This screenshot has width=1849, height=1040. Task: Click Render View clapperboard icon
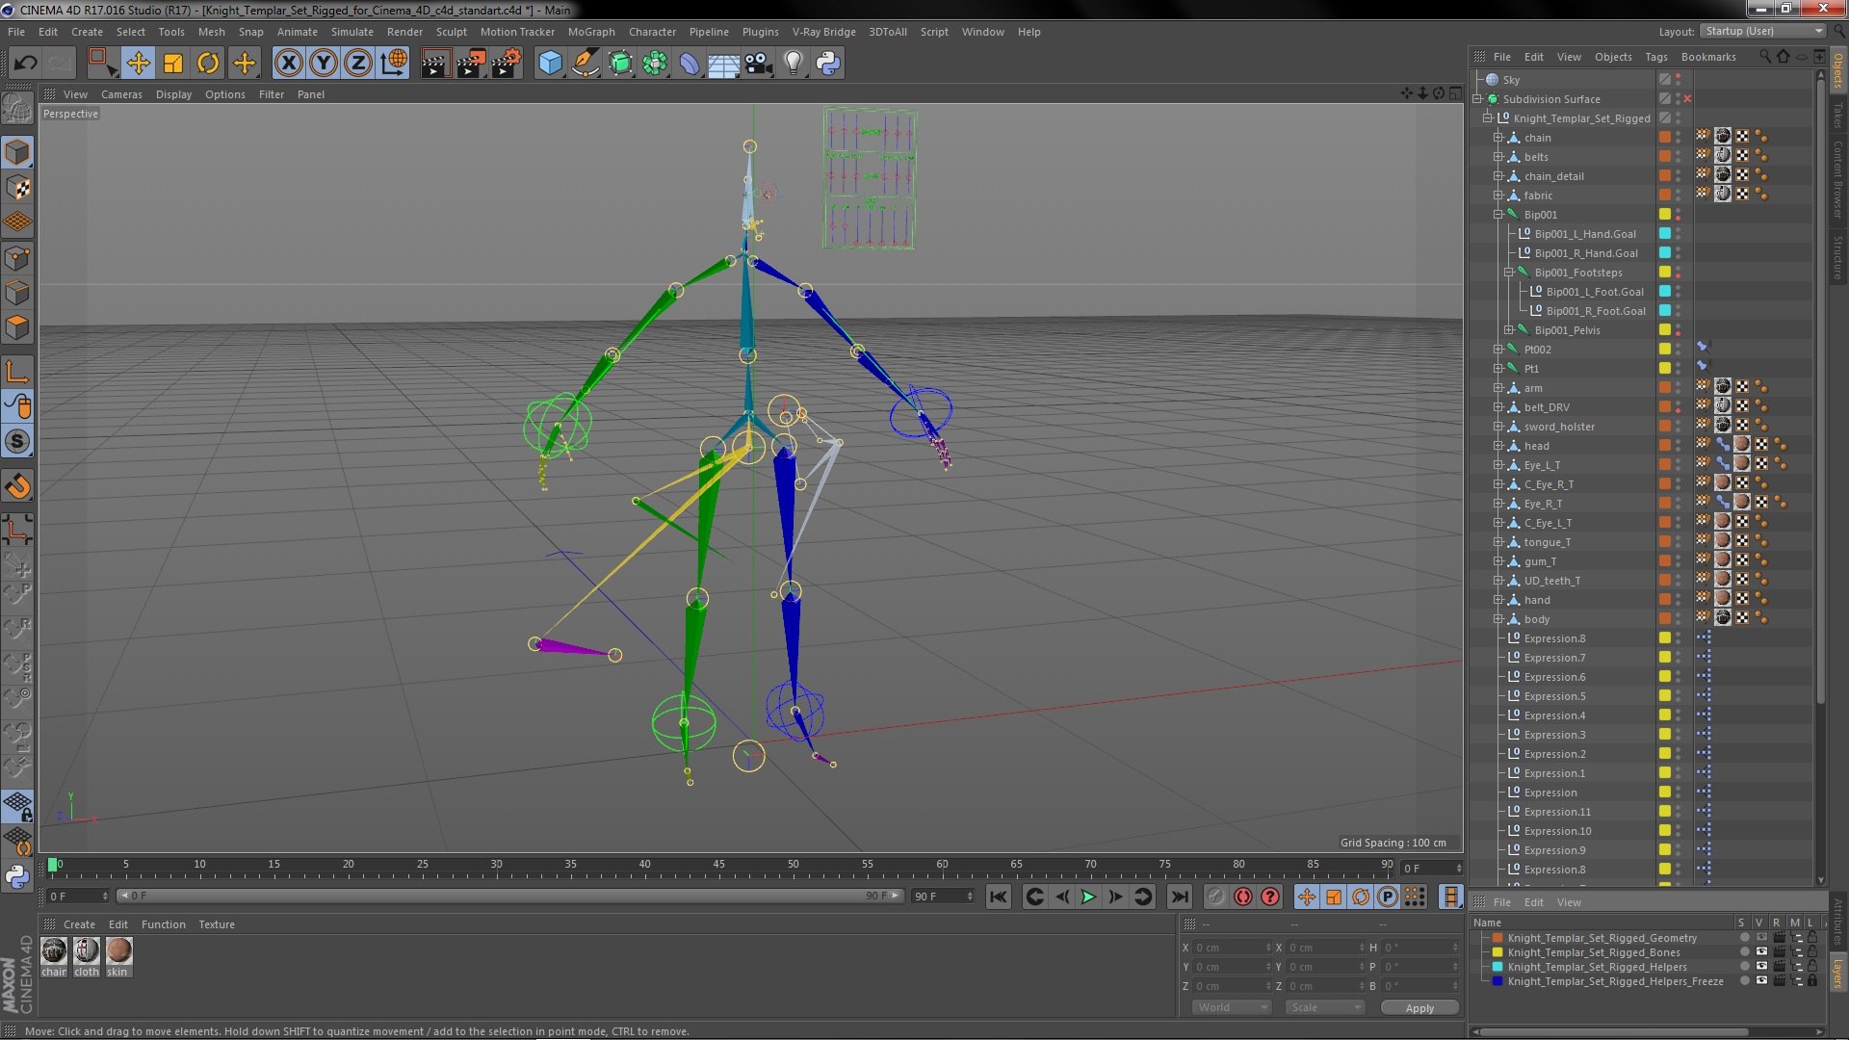(x=434, y=64)
